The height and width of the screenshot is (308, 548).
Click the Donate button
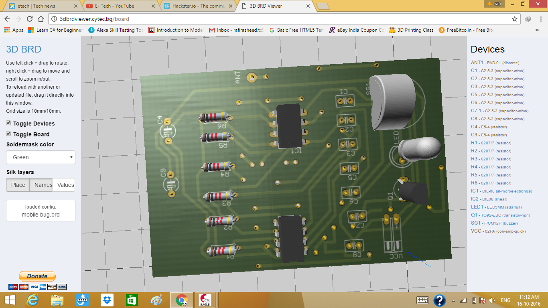point(37,276)
